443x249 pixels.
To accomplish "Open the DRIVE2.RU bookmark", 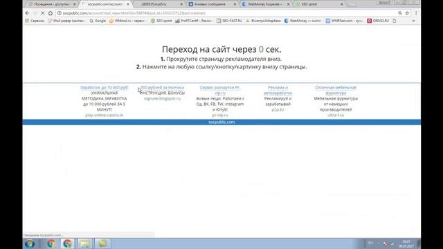I will pyautogui.click(x=378, y=21).
